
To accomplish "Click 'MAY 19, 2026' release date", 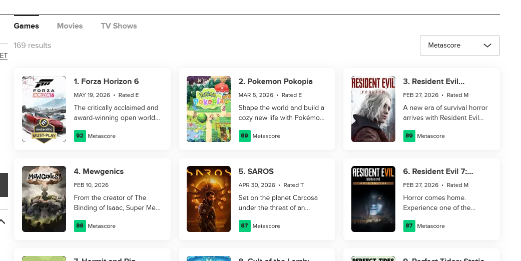I will click(x=92, y=95).
